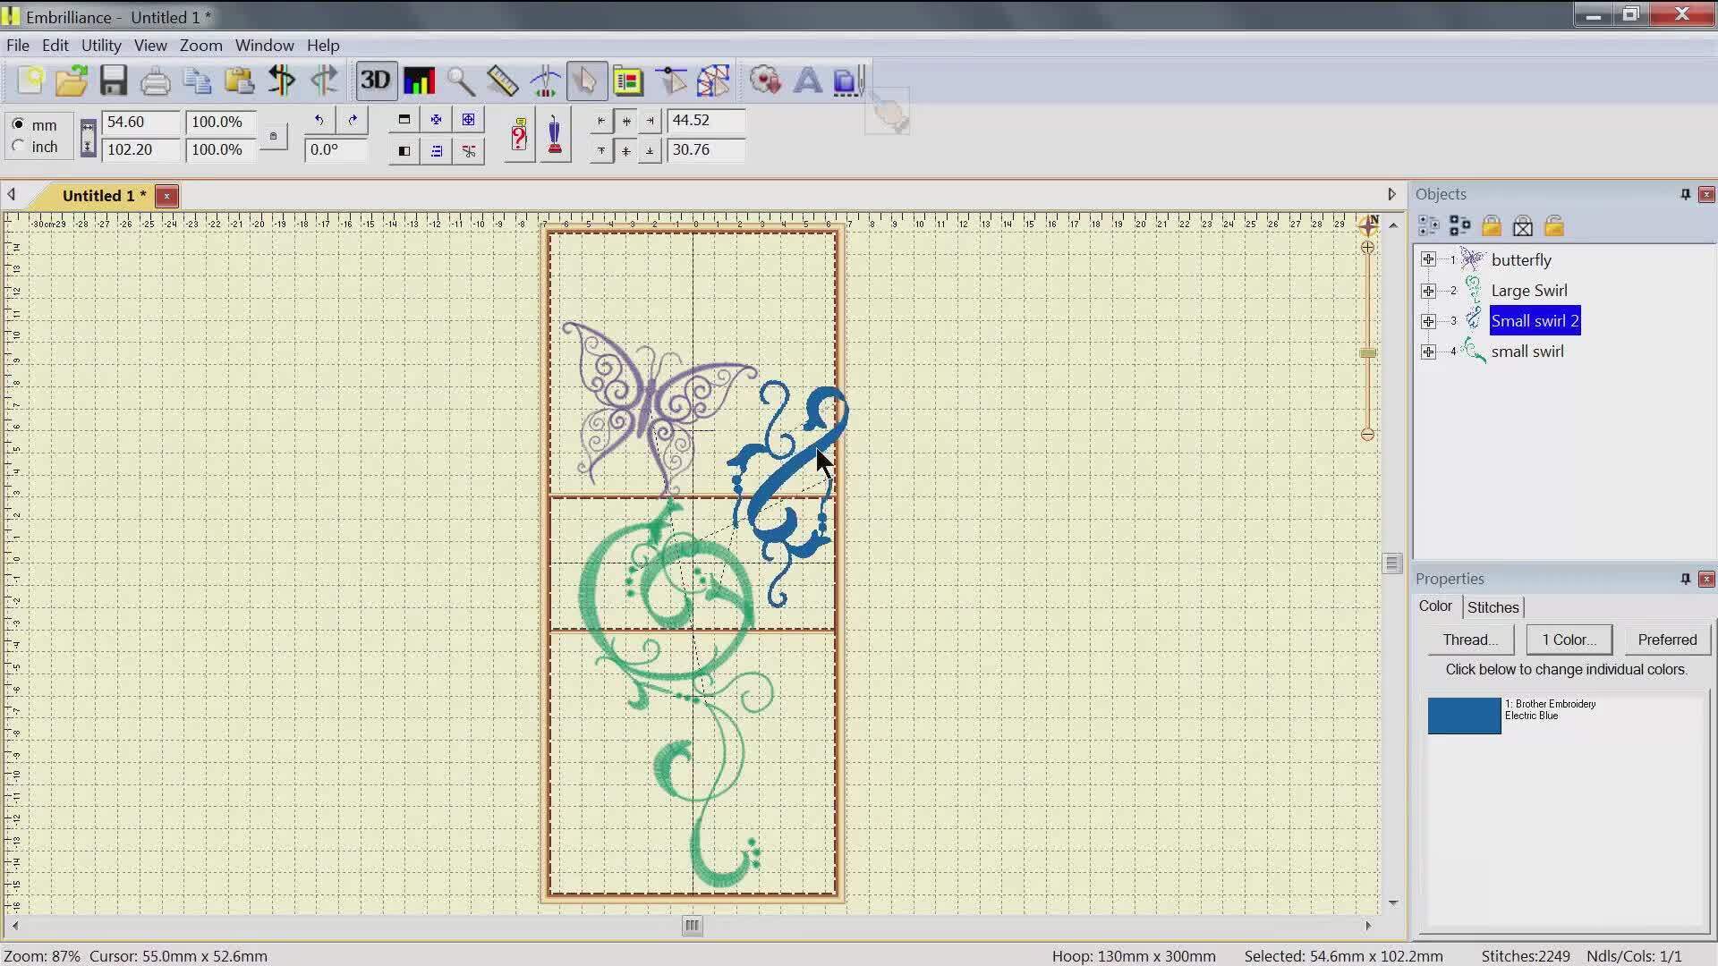This screenshot has width=1718, height=966.
Task: Click the Thread... button
Action: (1469, 640)
